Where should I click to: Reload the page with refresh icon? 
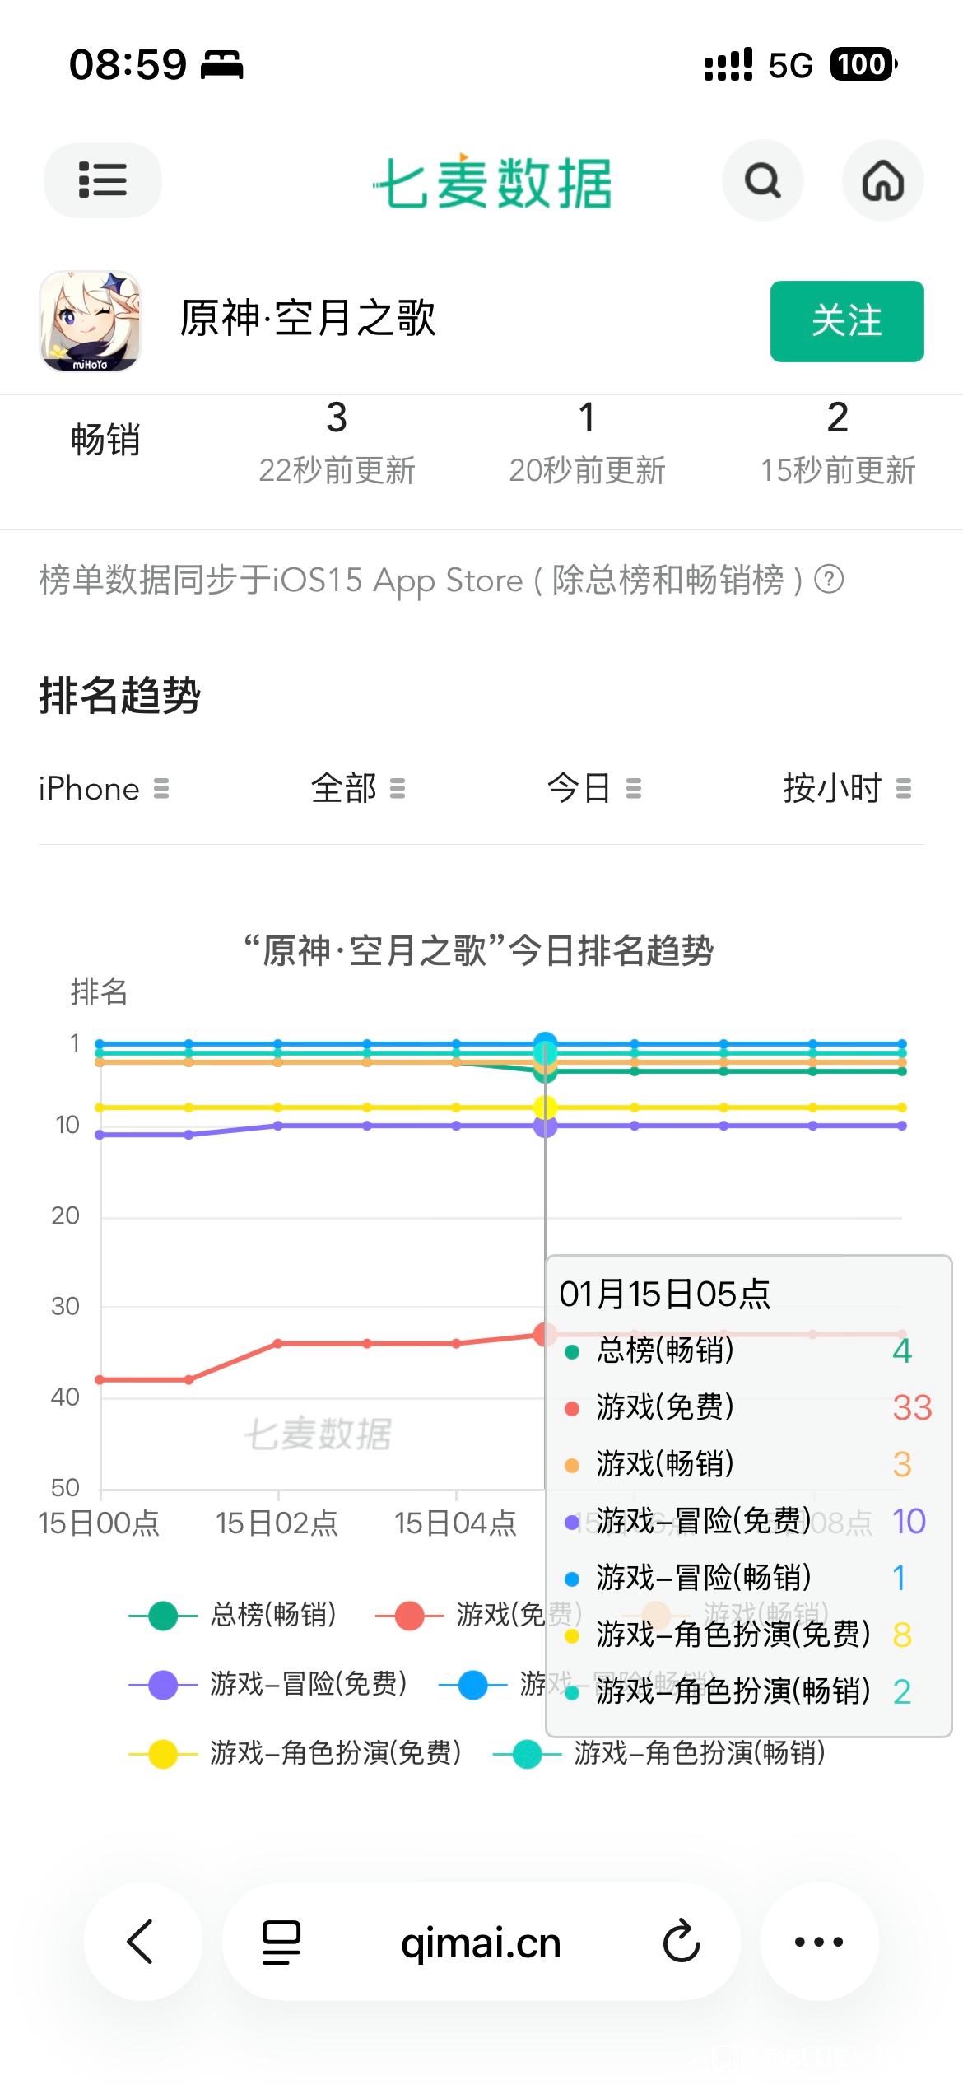click(682, 1942)
